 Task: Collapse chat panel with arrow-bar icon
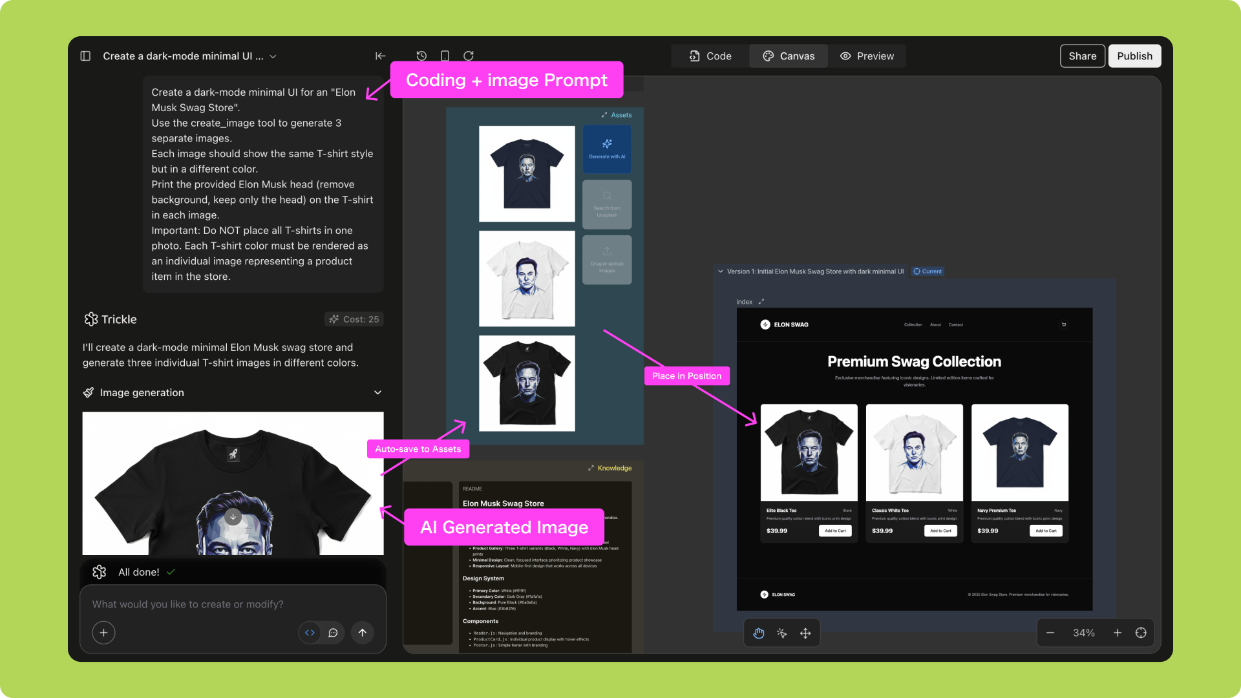381,56
